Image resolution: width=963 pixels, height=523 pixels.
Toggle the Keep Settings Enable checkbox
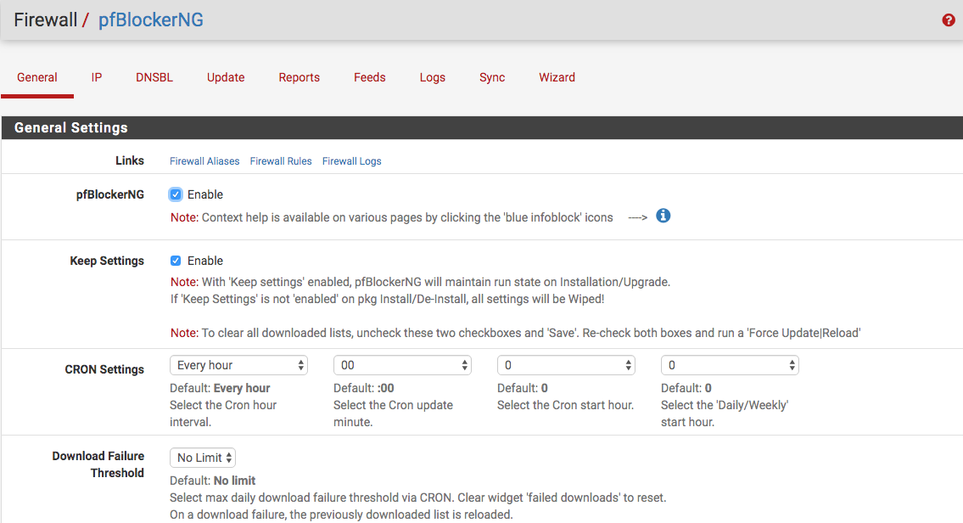tap(176, 261)
